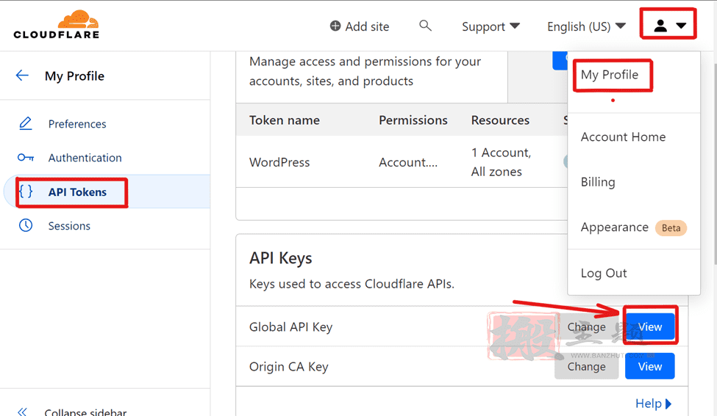
Task: View the Global API Key
Action: point(650,326)
